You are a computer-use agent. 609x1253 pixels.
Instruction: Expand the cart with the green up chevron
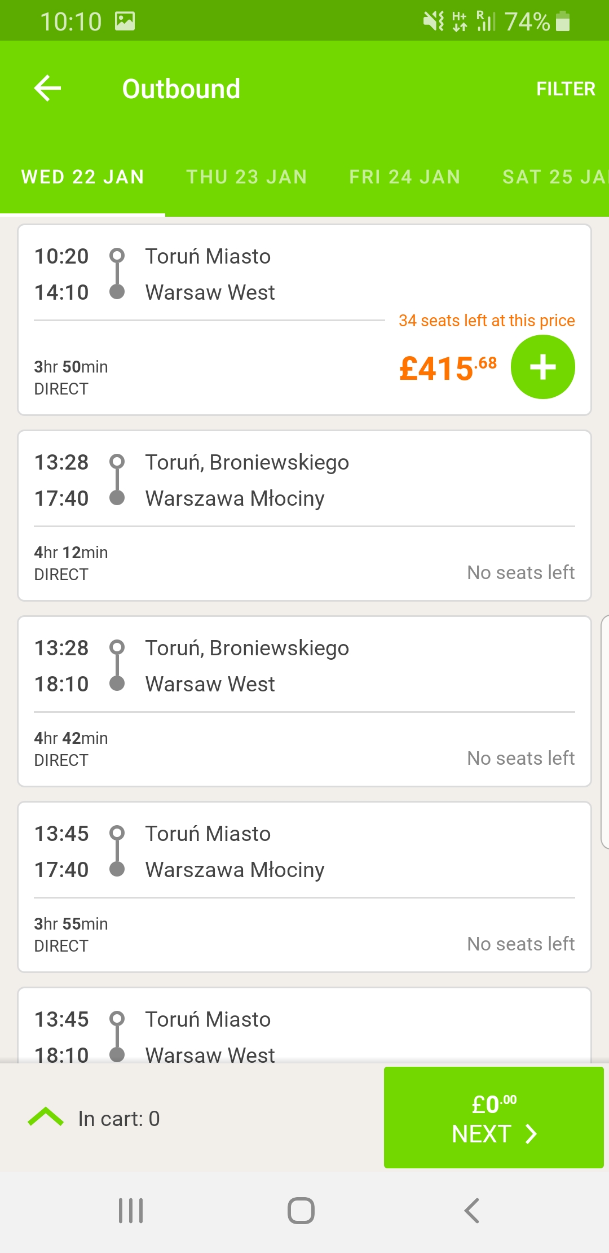[46, 1118]
